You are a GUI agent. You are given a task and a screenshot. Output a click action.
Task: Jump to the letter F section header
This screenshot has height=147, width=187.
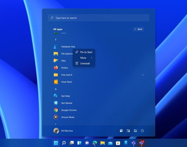[x=56, y=40]
